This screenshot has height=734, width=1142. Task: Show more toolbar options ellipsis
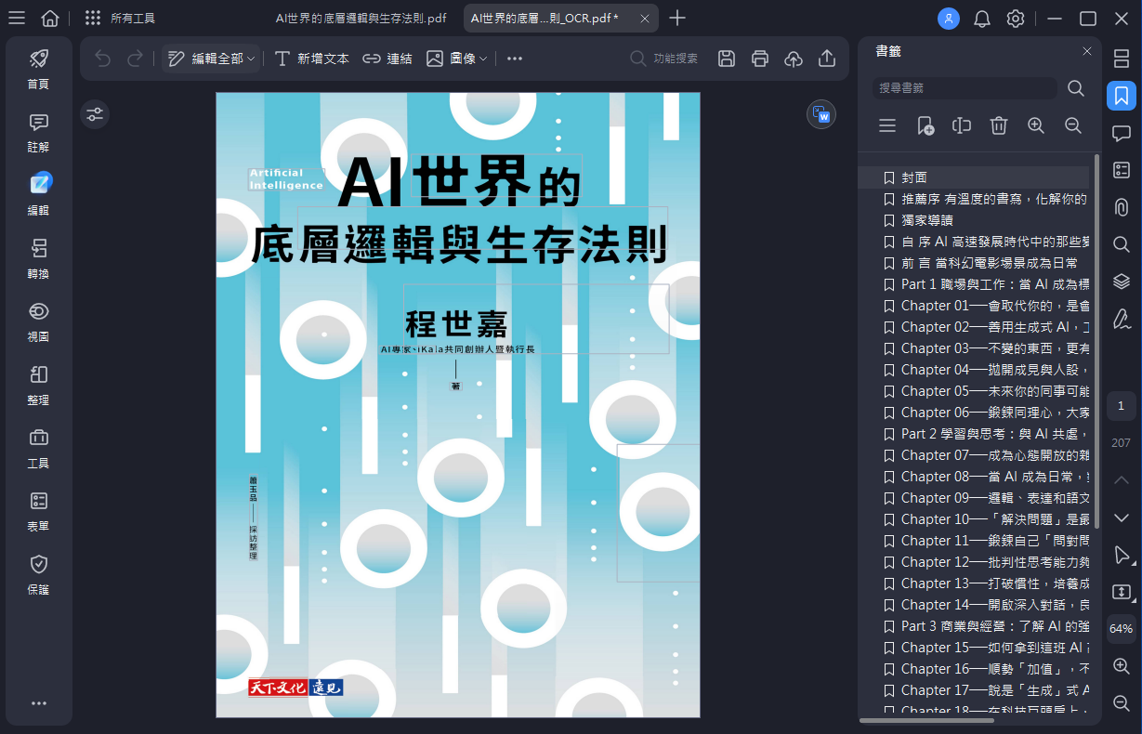click(x=515, y=59)
